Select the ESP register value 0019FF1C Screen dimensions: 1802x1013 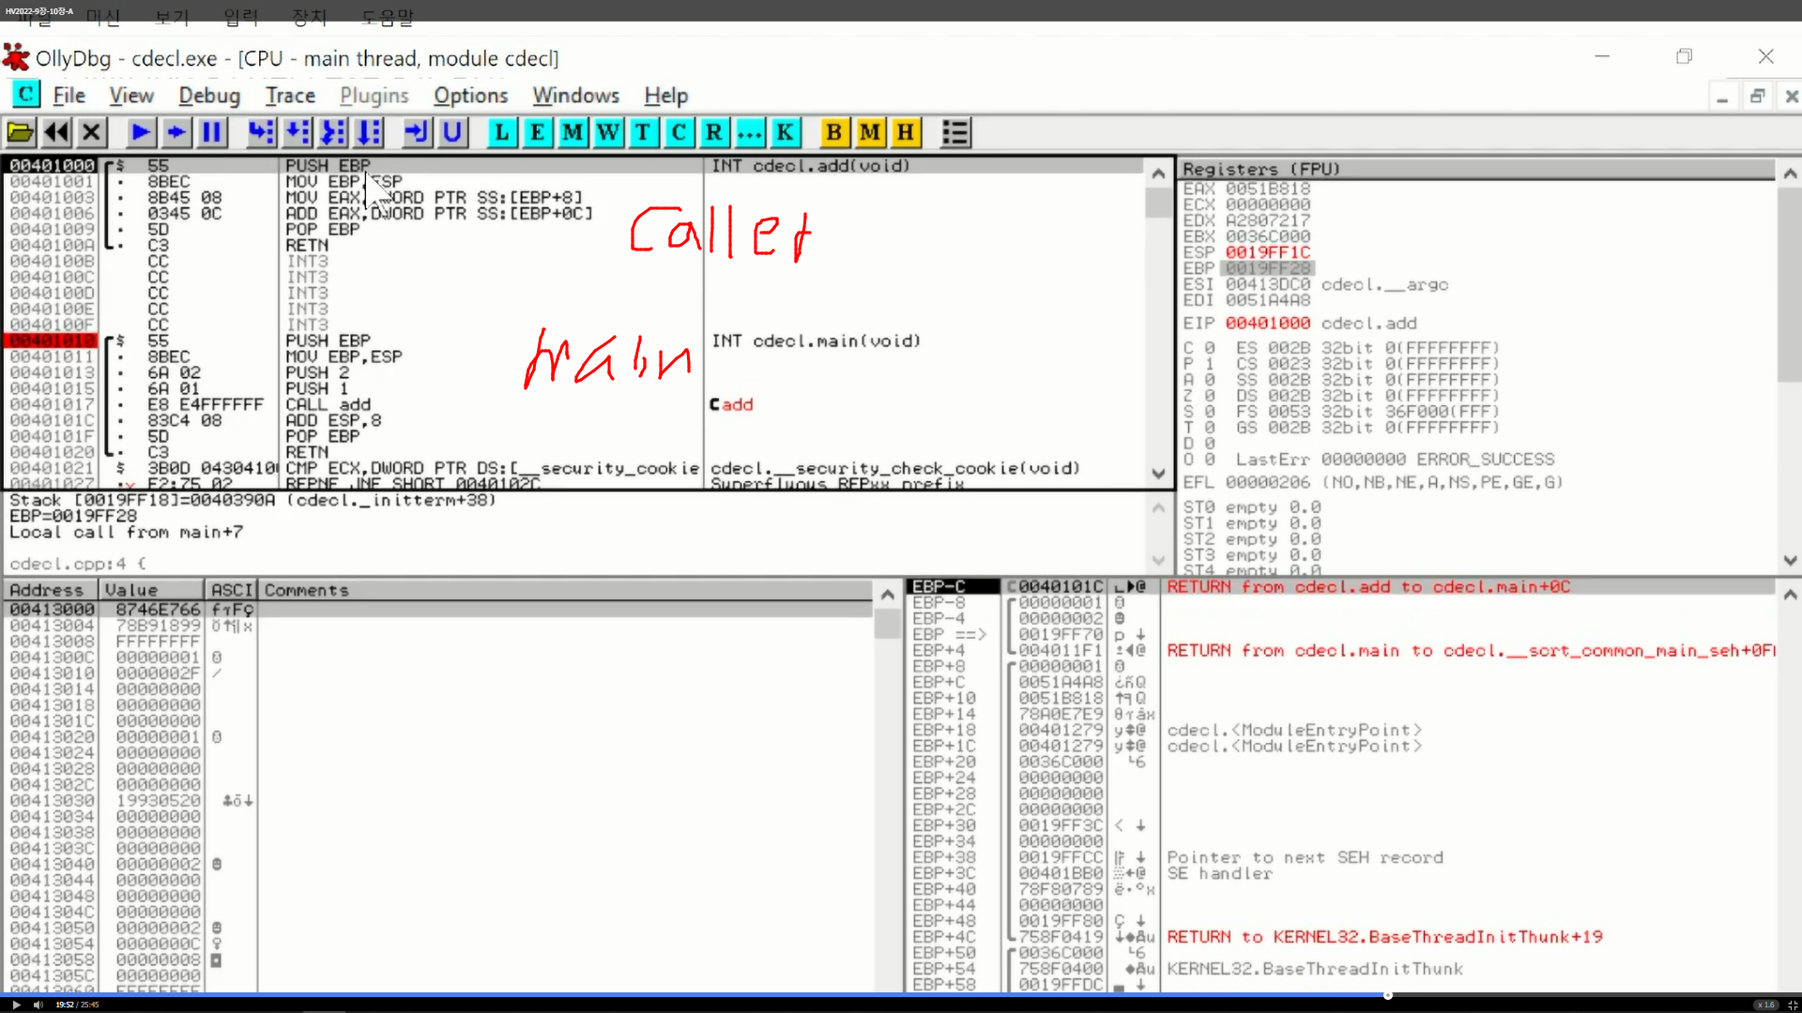1267,252
